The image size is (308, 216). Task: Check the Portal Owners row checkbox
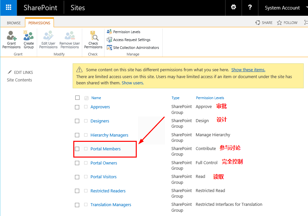pyautogui.click(x=77, y=163)
